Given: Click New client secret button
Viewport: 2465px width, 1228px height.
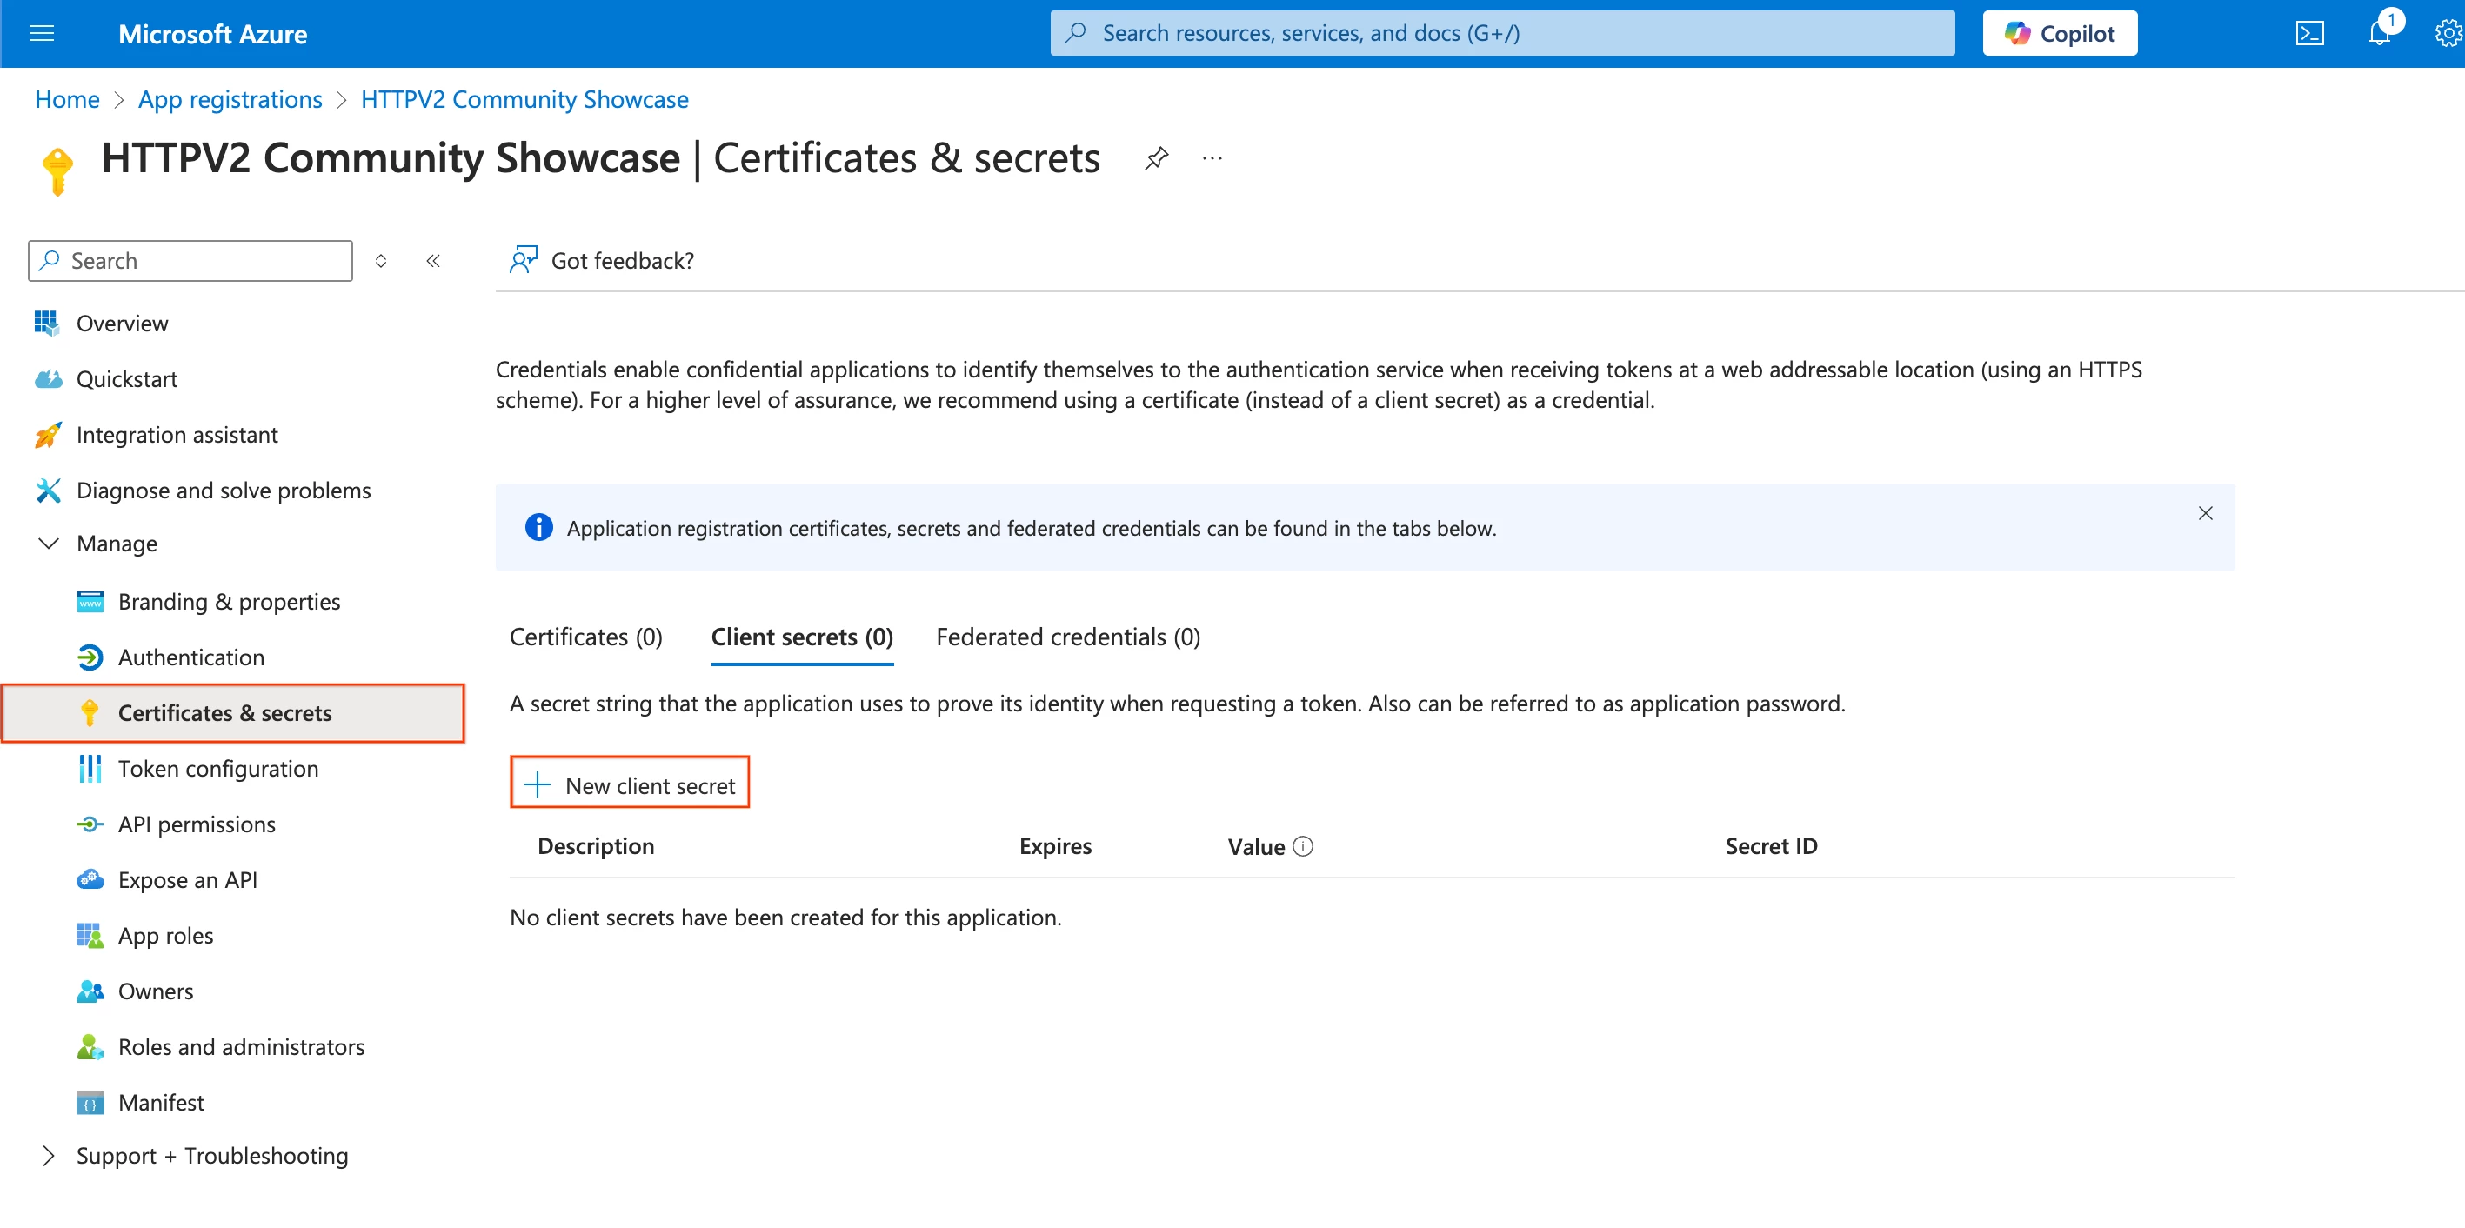Looking at the screenshot, I should [630, 784].
